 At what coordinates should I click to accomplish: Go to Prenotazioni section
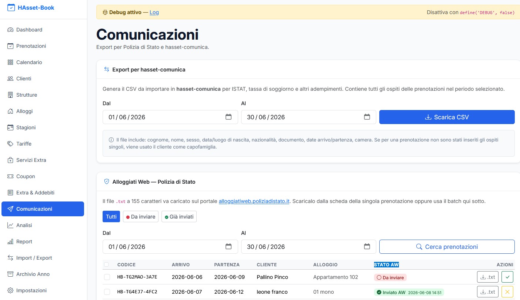pos(43,46)
